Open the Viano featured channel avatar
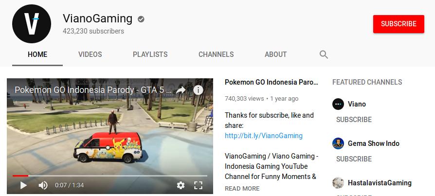 [x=338, y=104]
